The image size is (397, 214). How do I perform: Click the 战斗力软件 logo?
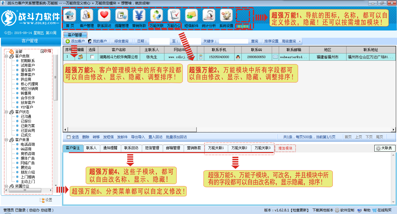31,18
